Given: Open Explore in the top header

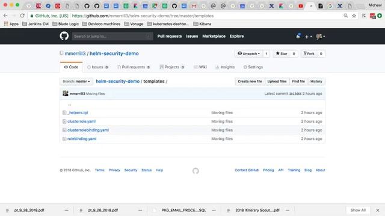Looking at the screenshot, I should pos(236,36).
